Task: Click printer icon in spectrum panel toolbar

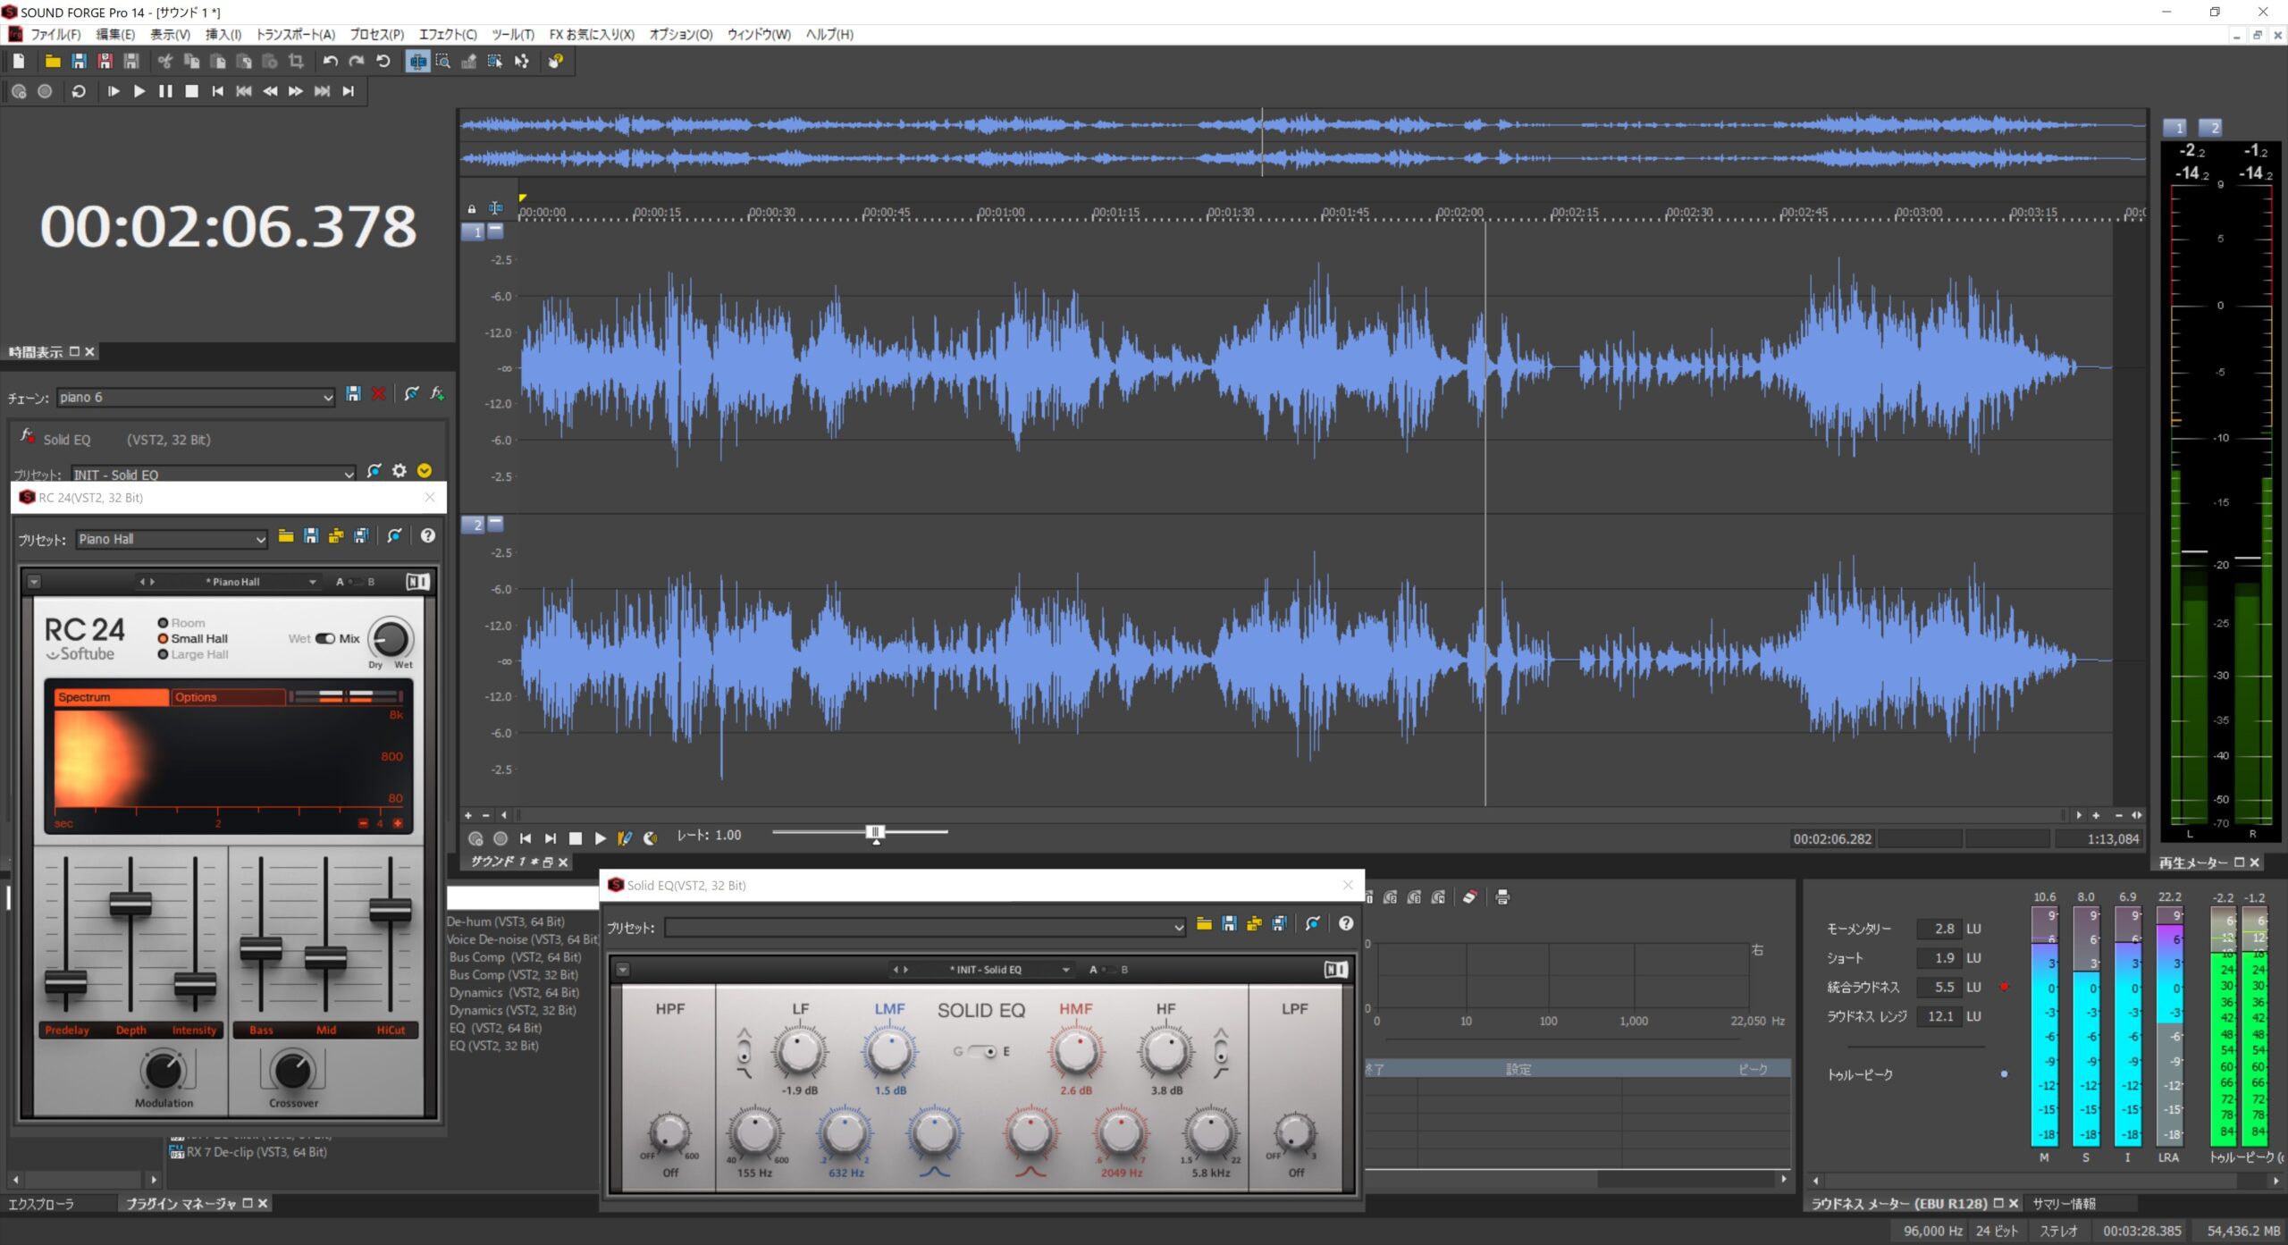Action: (x=1502, y=897)
